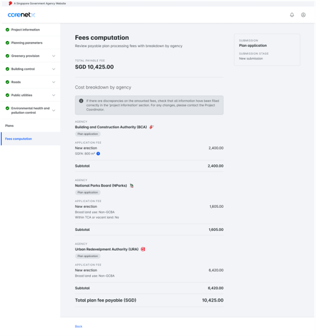
Task: Click the Back link
Action: (x=78, y=326)
